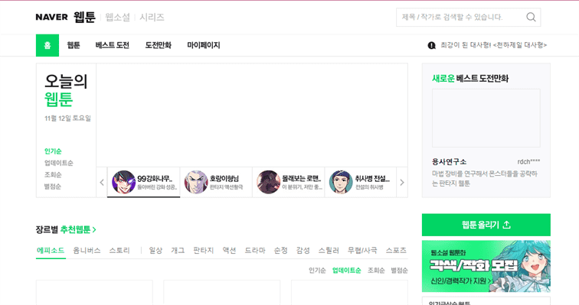Select the 개그 genre tab

pyautogui.click(x=178, y=251)
